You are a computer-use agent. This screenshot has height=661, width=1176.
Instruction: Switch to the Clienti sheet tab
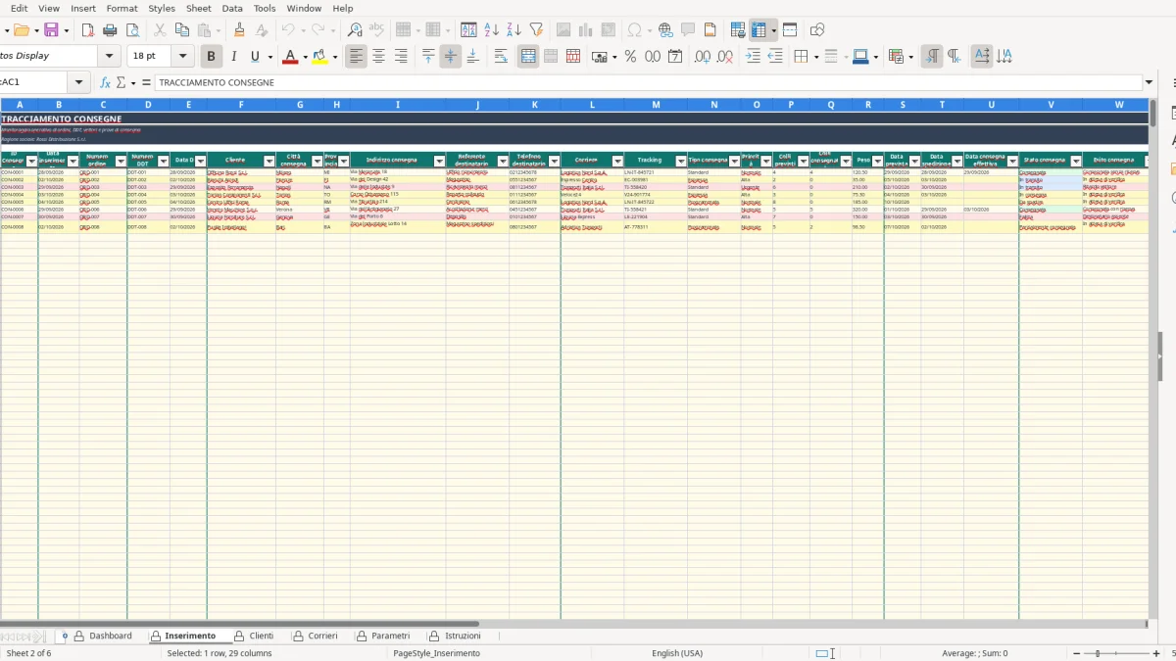click(254, 636)
